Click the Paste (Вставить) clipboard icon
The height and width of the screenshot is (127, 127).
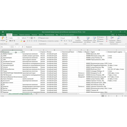[3, 38]
